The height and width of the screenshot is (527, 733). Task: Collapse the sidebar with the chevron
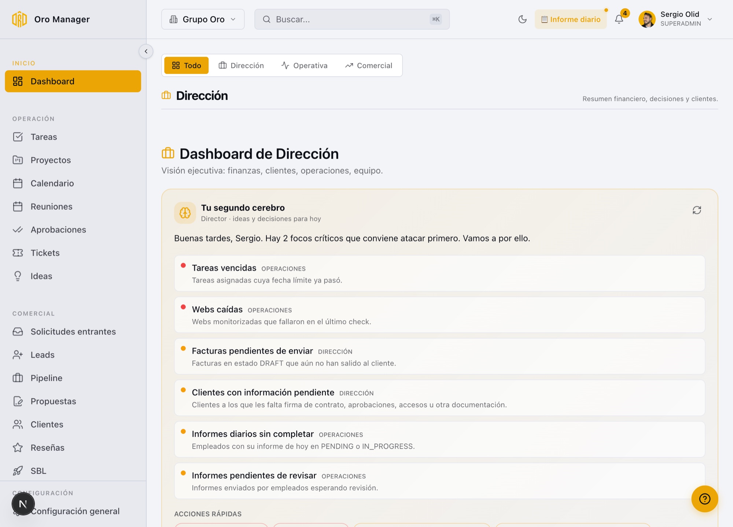[146, 51]
